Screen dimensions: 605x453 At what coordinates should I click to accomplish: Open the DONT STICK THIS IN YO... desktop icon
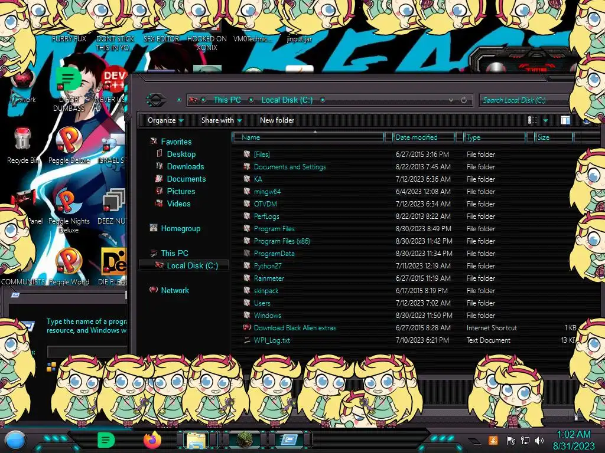(115, 42)
